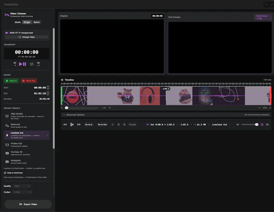Click the timeline zoom in magnifier
This screenshot has height=212, width=274.
click(110, 108)
